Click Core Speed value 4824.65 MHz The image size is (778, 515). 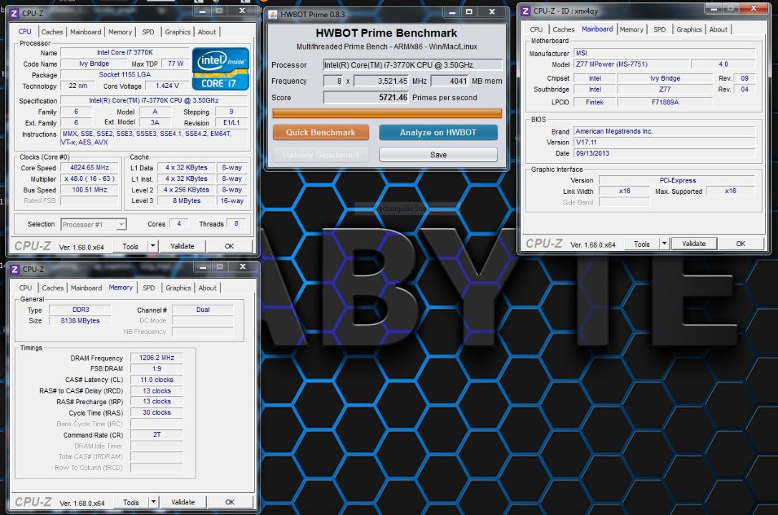tap(89, 167)
